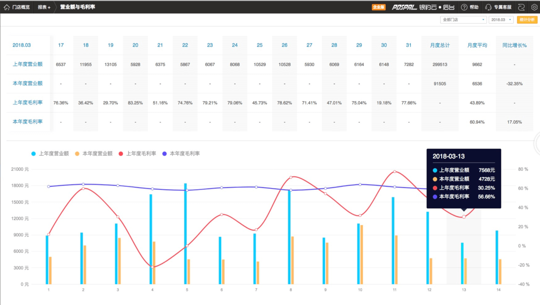Click the POSPAL 银豹云 logo

coord(423,7)
